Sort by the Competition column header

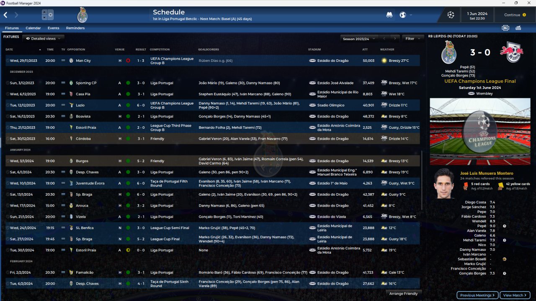[x=160, y=49]
